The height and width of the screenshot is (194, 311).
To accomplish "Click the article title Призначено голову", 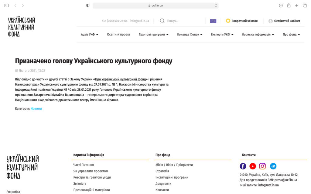I will click(x=94, y=61).
